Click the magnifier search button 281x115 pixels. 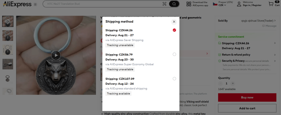point(174,4)
